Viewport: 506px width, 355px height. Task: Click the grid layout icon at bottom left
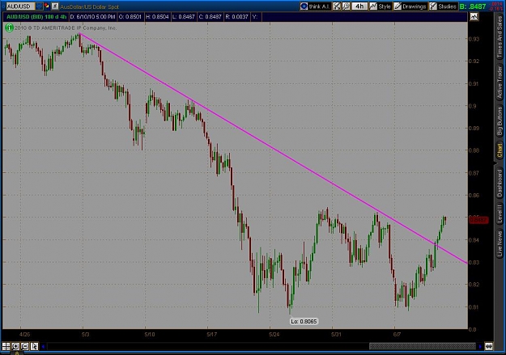click(6, 346)
